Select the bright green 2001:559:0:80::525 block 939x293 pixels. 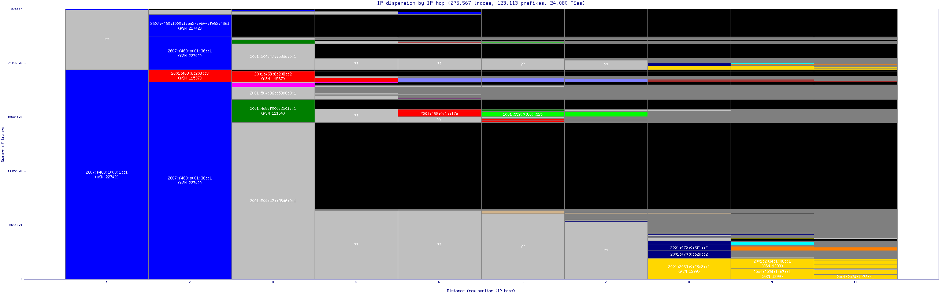click(523, 114)
